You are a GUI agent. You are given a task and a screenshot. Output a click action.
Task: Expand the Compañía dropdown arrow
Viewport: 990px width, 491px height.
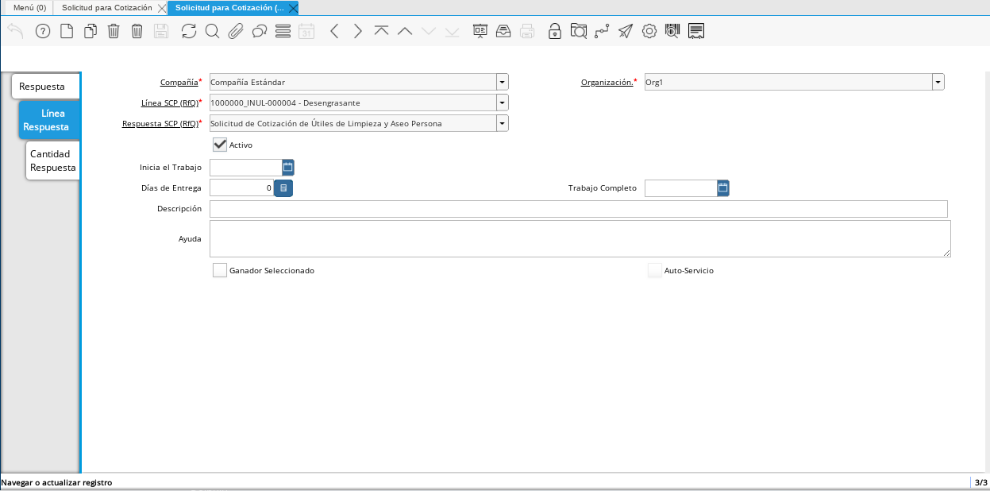503,82
